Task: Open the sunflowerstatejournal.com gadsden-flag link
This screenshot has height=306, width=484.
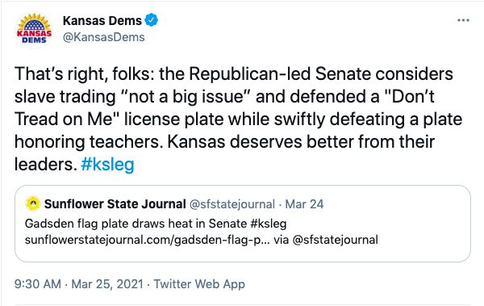Action: 148,240
